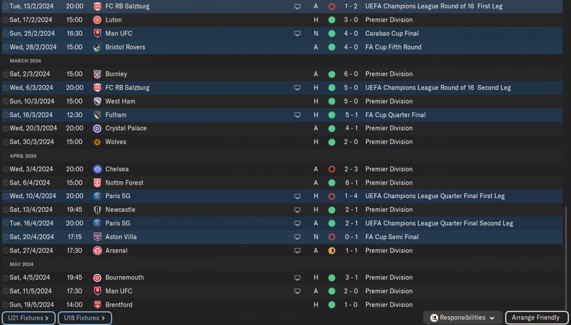
Task: Toggle the checkmark beside Sat, 17/2/2024 Luton fixture
Action: pos(5,20)
